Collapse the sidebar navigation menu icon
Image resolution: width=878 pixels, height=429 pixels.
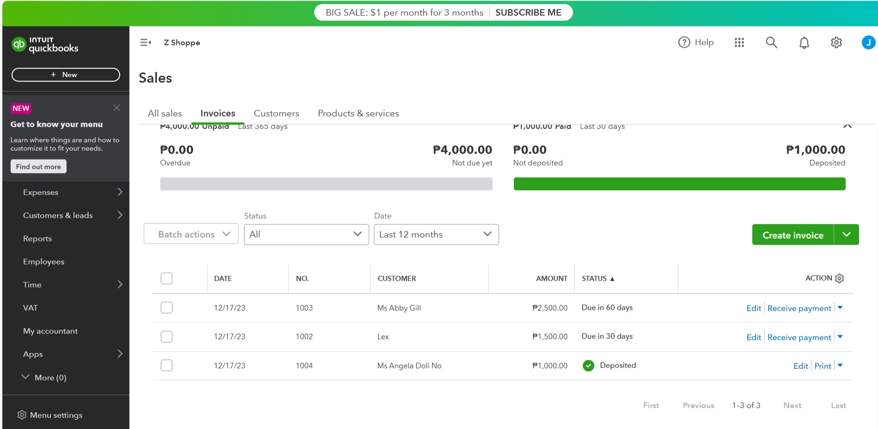pyautogui.click(x=146, y=43)
